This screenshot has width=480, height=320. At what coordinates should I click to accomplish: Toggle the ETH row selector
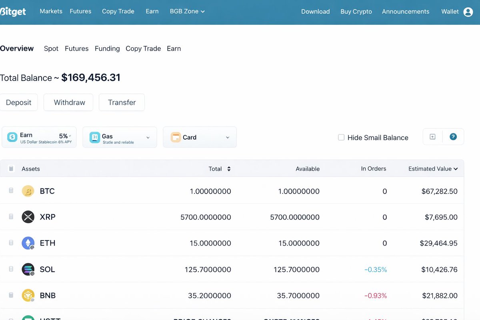tap(11, 243)
